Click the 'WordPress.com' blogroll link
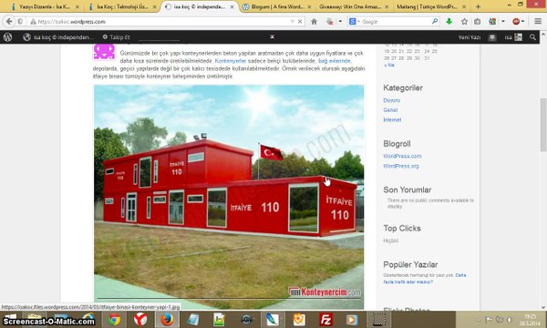 (x=402, y=156)
